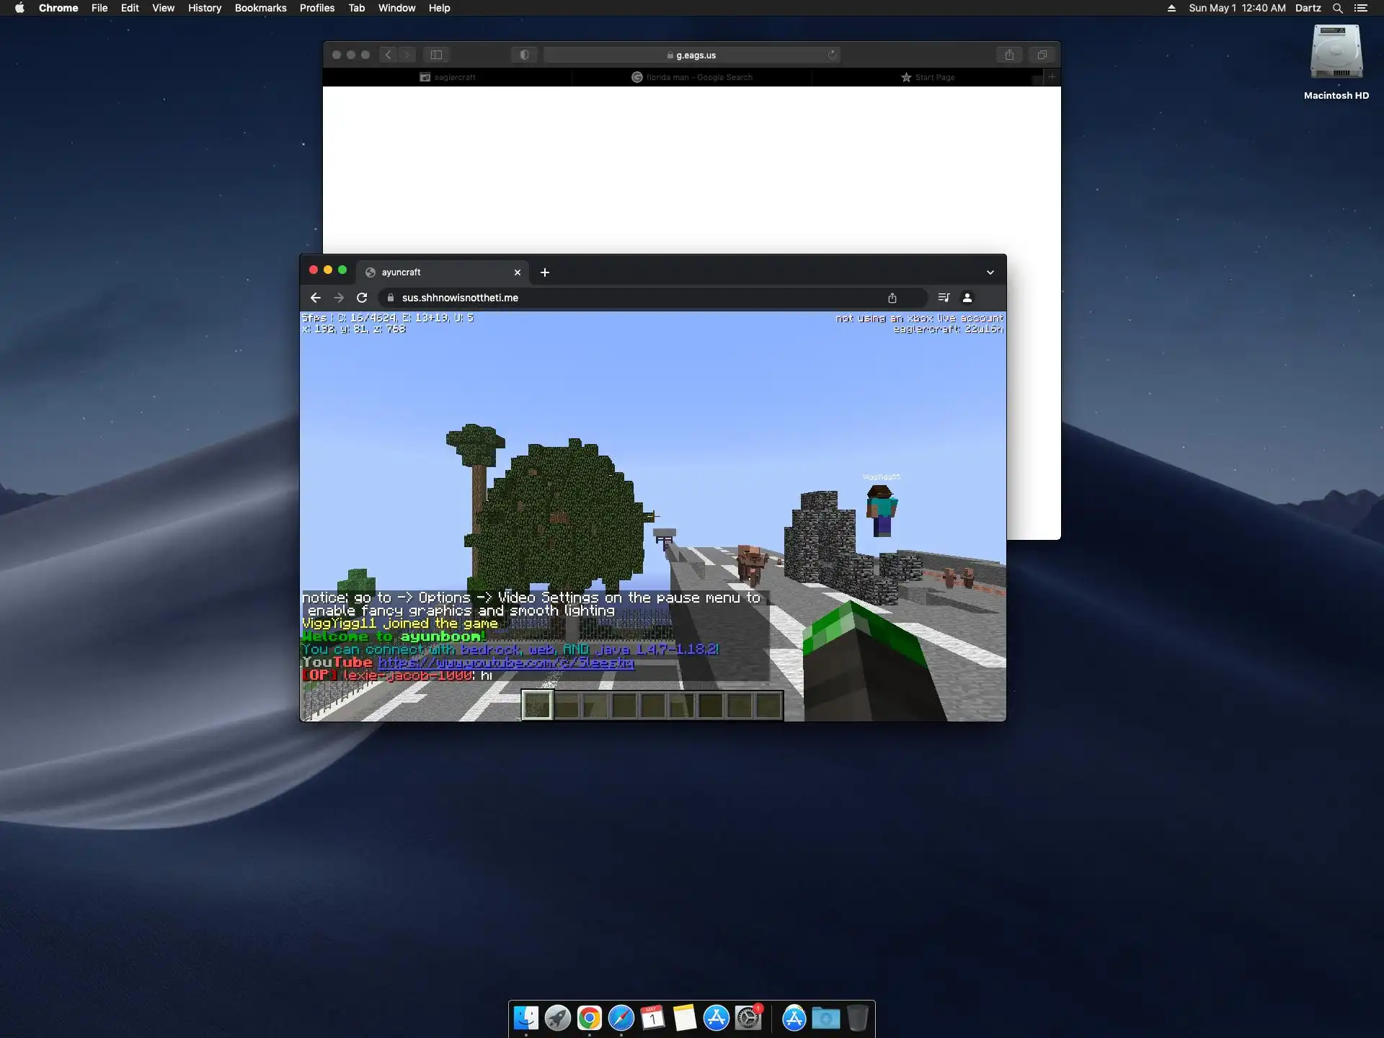Reload the ayuncraft page in Chrome
This screenshot has height=1038, width=1384.
click(362, 298)
